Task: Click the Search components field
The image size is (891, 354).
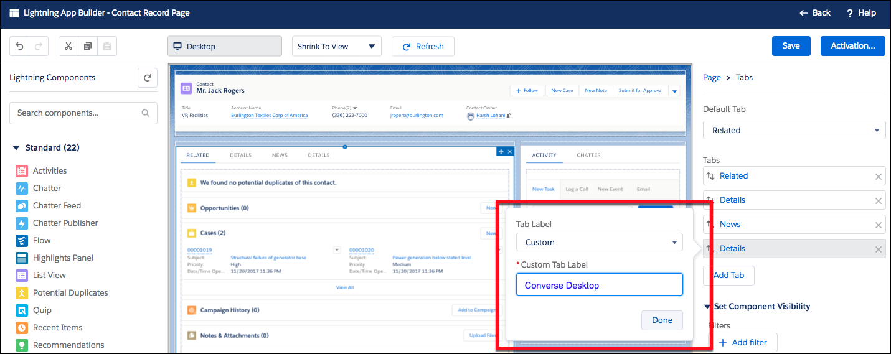Action: pos(83,113)
